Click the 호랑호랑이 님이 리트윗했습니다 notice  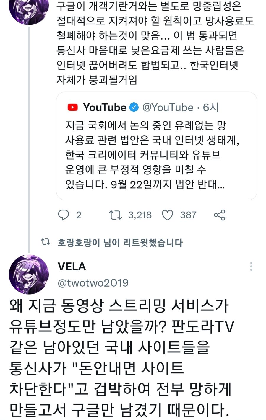(120, 243)
